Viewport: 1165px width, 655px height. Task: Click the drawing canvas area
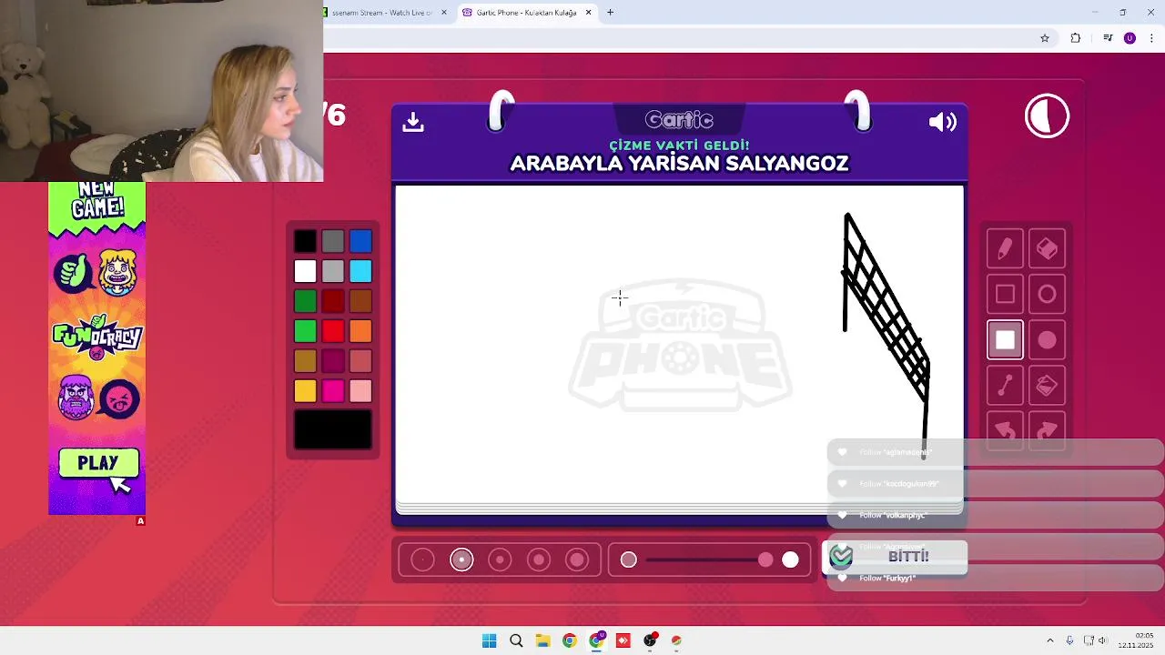tap(679, 344)
